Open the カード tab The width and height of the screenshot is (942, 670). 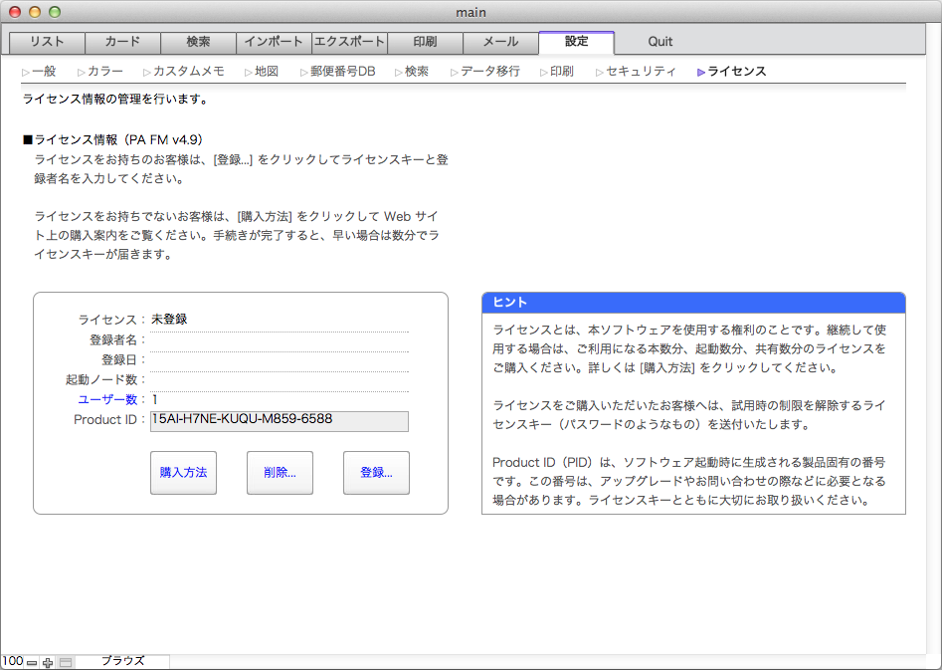(122, 42)
